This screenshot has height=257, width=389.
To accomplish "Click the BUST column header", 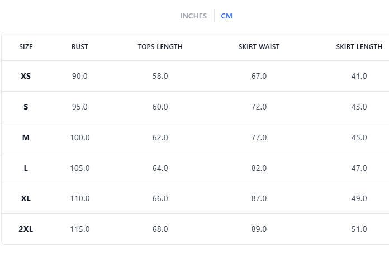I will pos(80,47).
